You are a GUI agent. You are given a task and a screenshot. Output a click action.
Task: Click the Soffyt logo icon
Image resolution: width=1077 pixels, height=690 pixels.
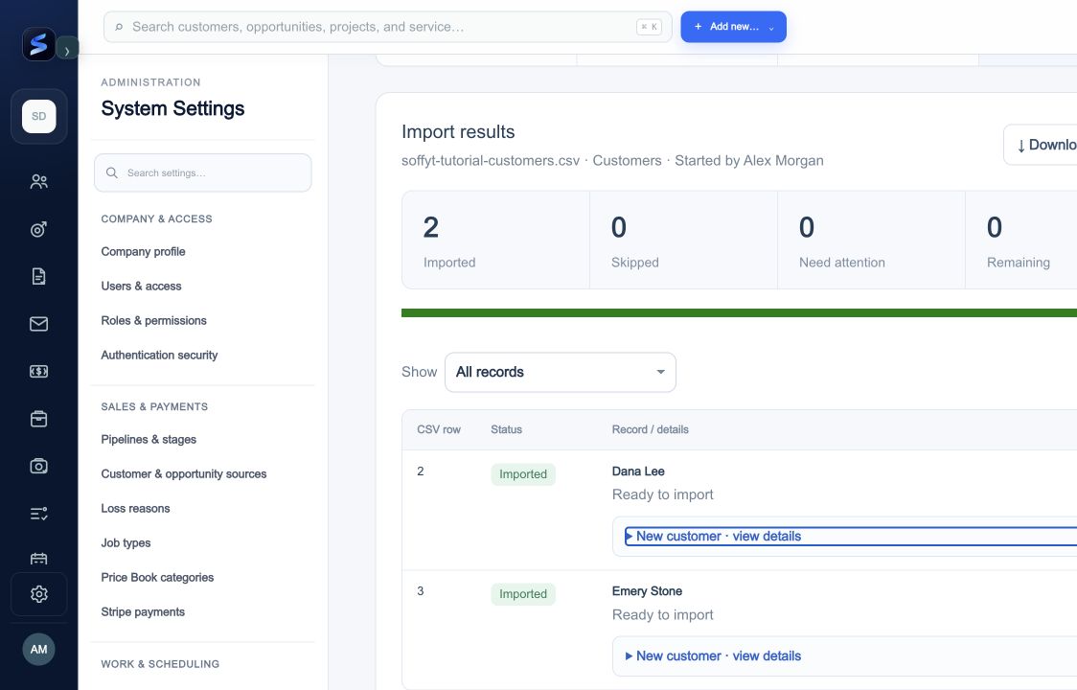point(38,45)
